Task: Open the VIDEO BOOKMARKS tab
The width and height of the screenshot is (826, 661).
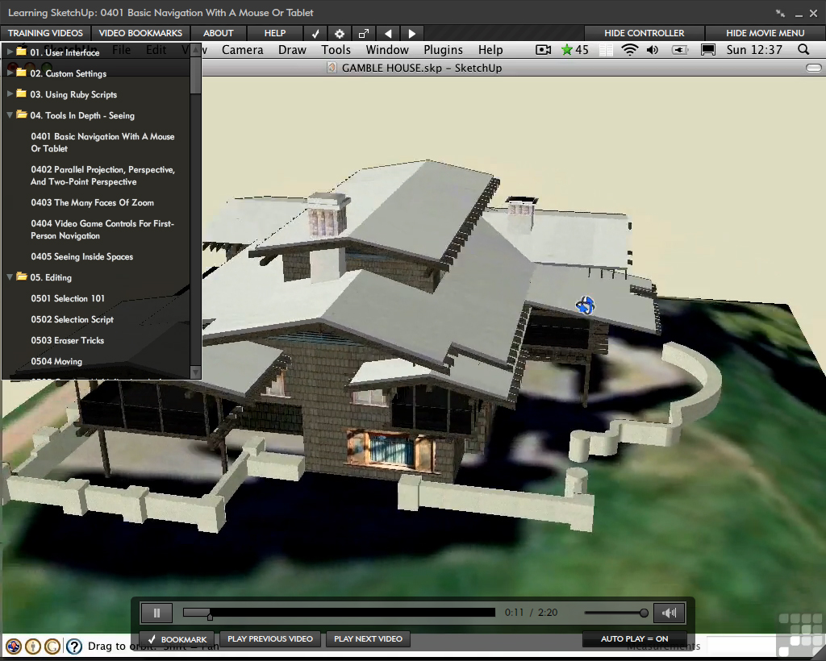Action: (x=140, y=33)
